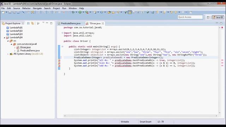Open the Project menu

tap(56, 8)
